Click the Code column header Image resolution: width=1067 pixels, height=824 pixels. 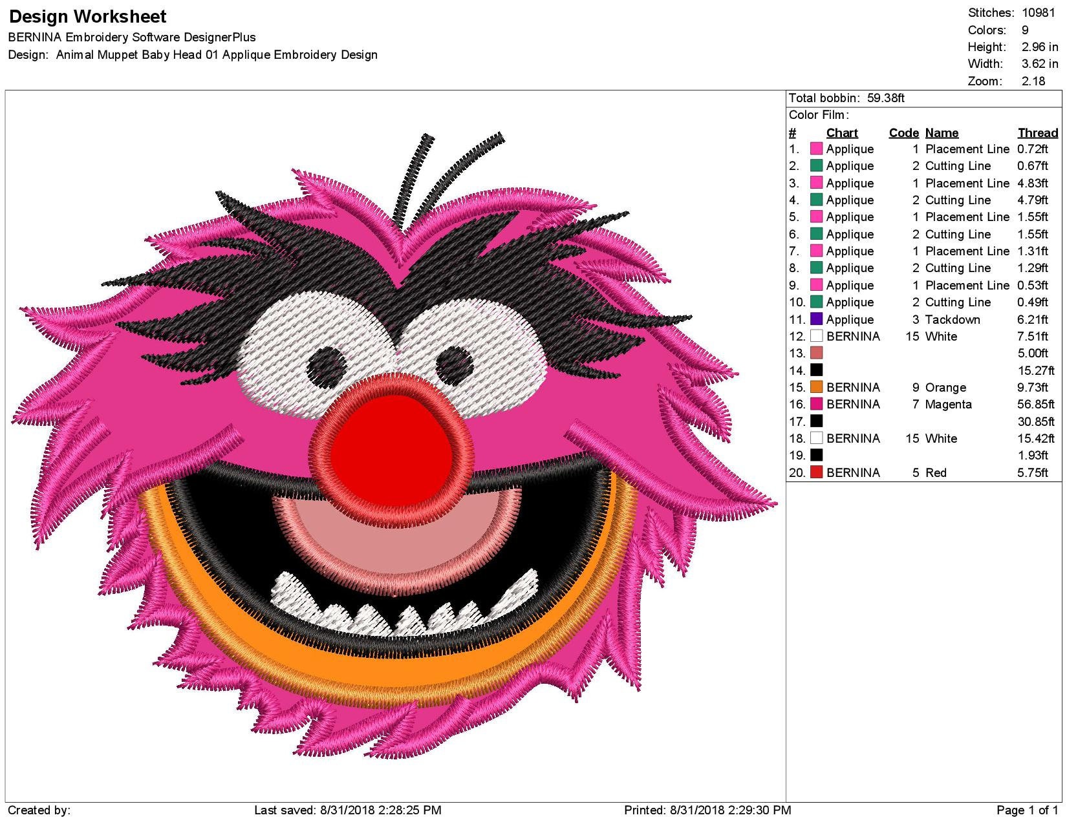coord(903,132)
